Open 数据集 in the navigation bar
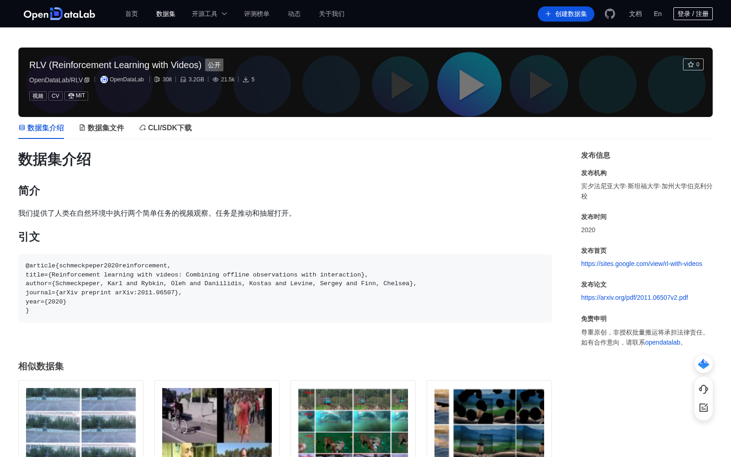This screenshot has width=731, height=457. tap(166, 14)
